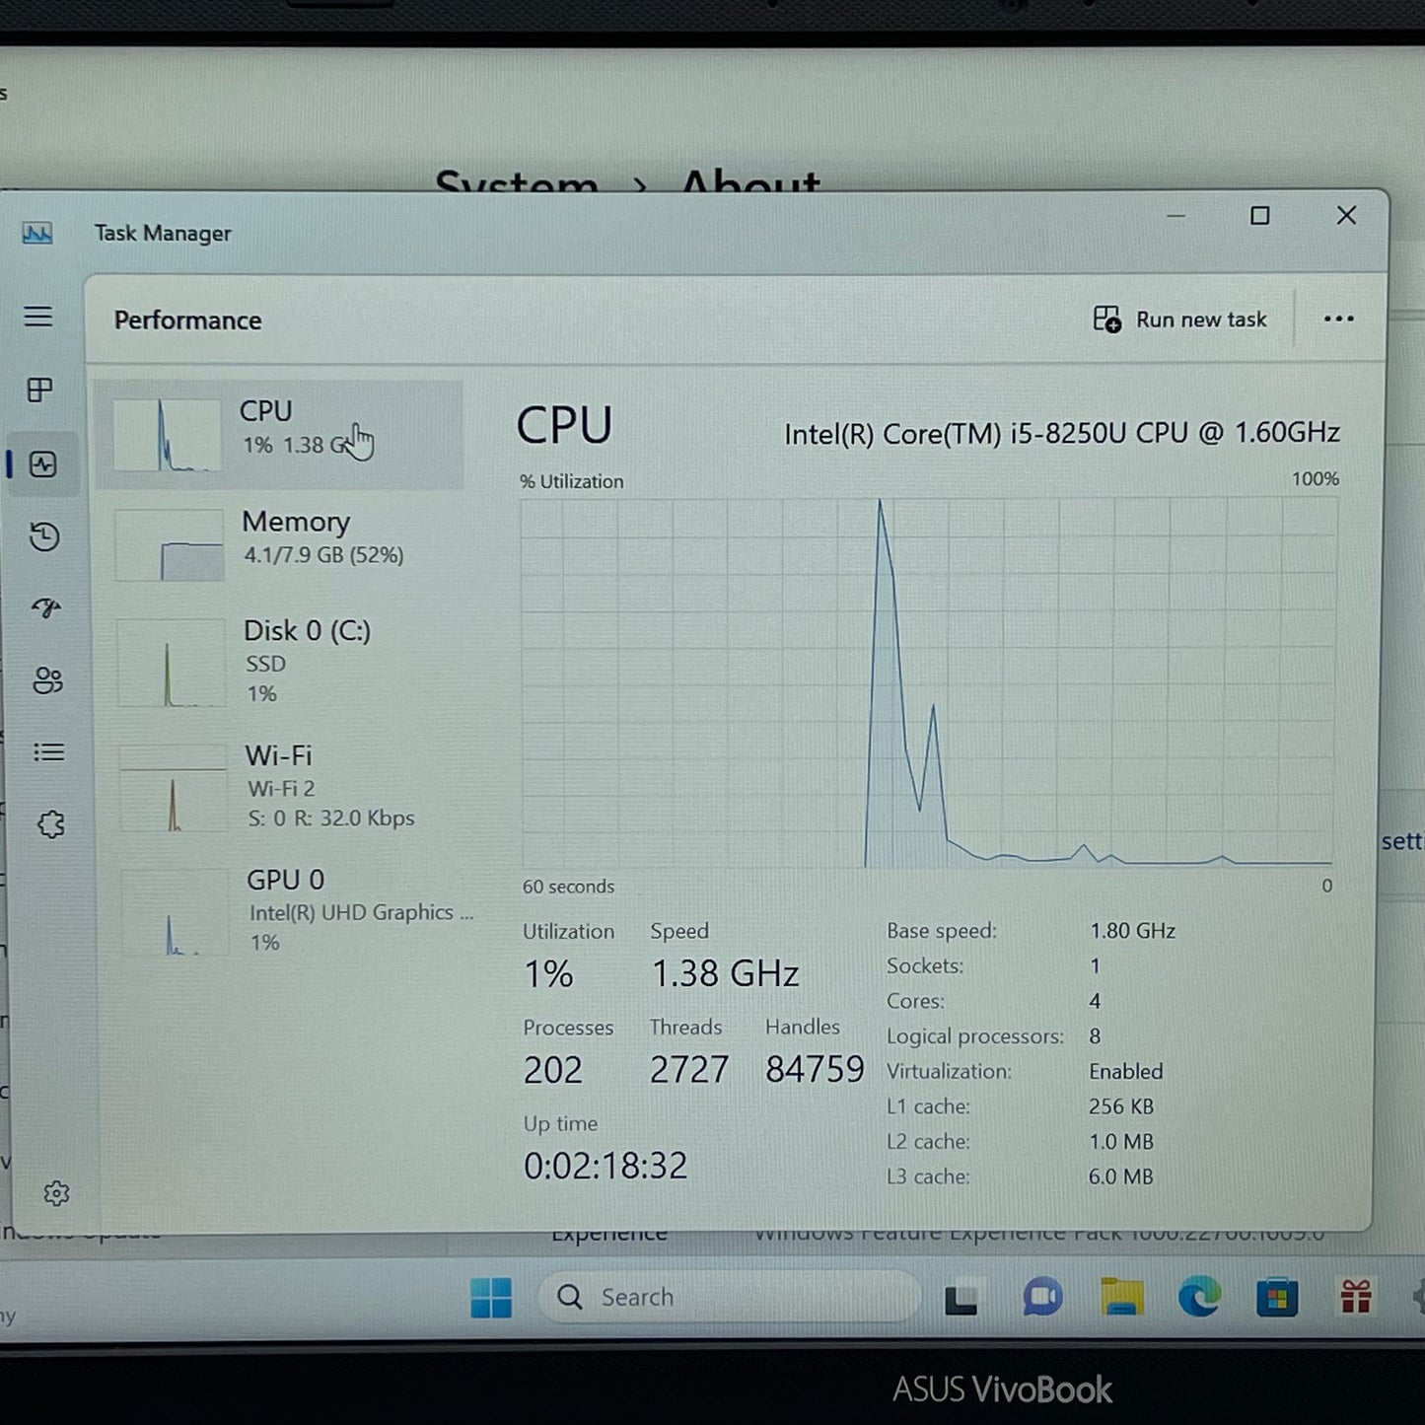Click the Disk 0 mini graph thumbnail
This screenshot has height=1425, width=1425.
point(172,663)
